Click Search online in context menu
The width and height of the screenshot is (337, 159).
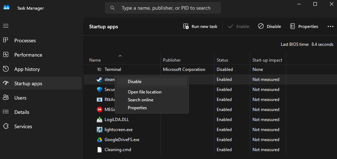[140, 100]
